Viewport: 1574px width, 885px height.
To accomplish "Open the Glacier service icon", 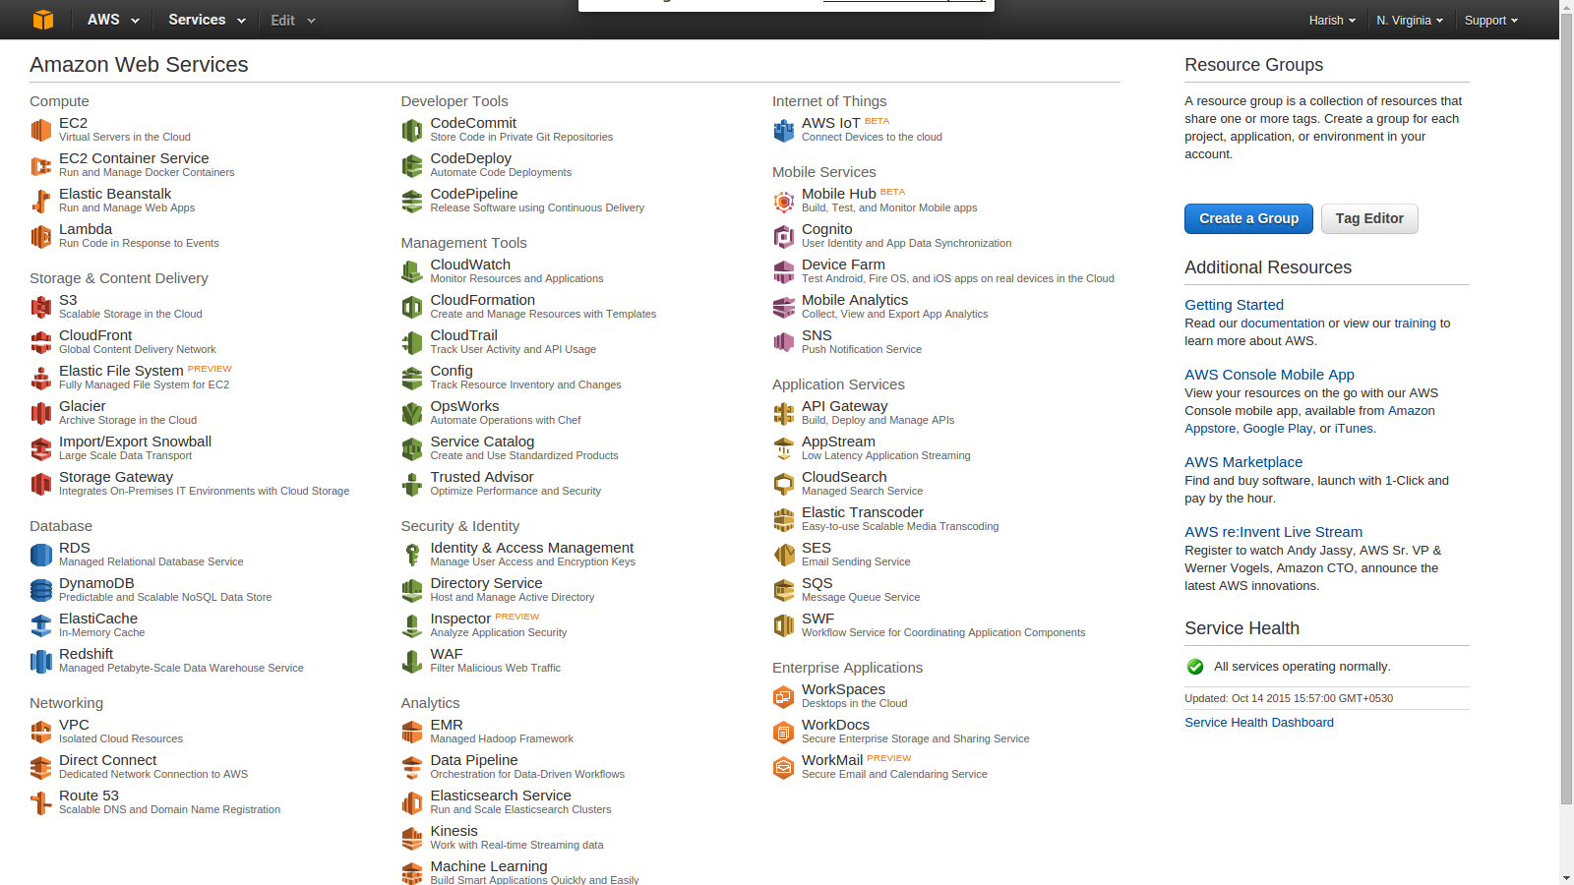I will point(41,413).
